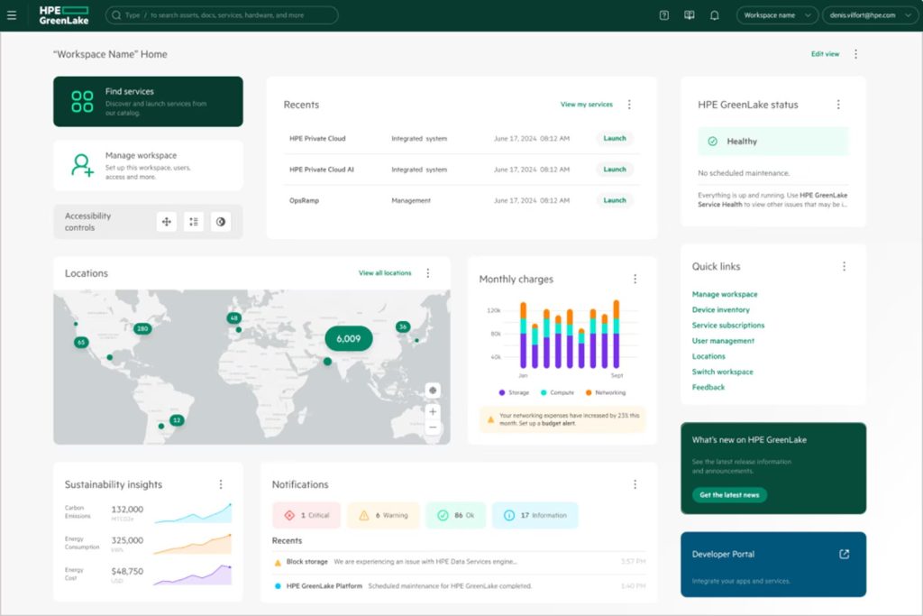Open the Monthly charges three-dot menu

635,280
